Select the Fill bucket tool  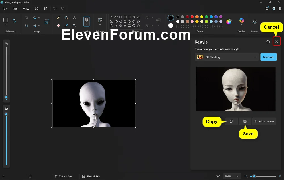click(x=66, y=18)
